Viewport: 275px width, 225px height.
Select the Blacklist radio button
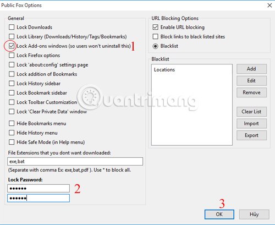tap(155, 46)
